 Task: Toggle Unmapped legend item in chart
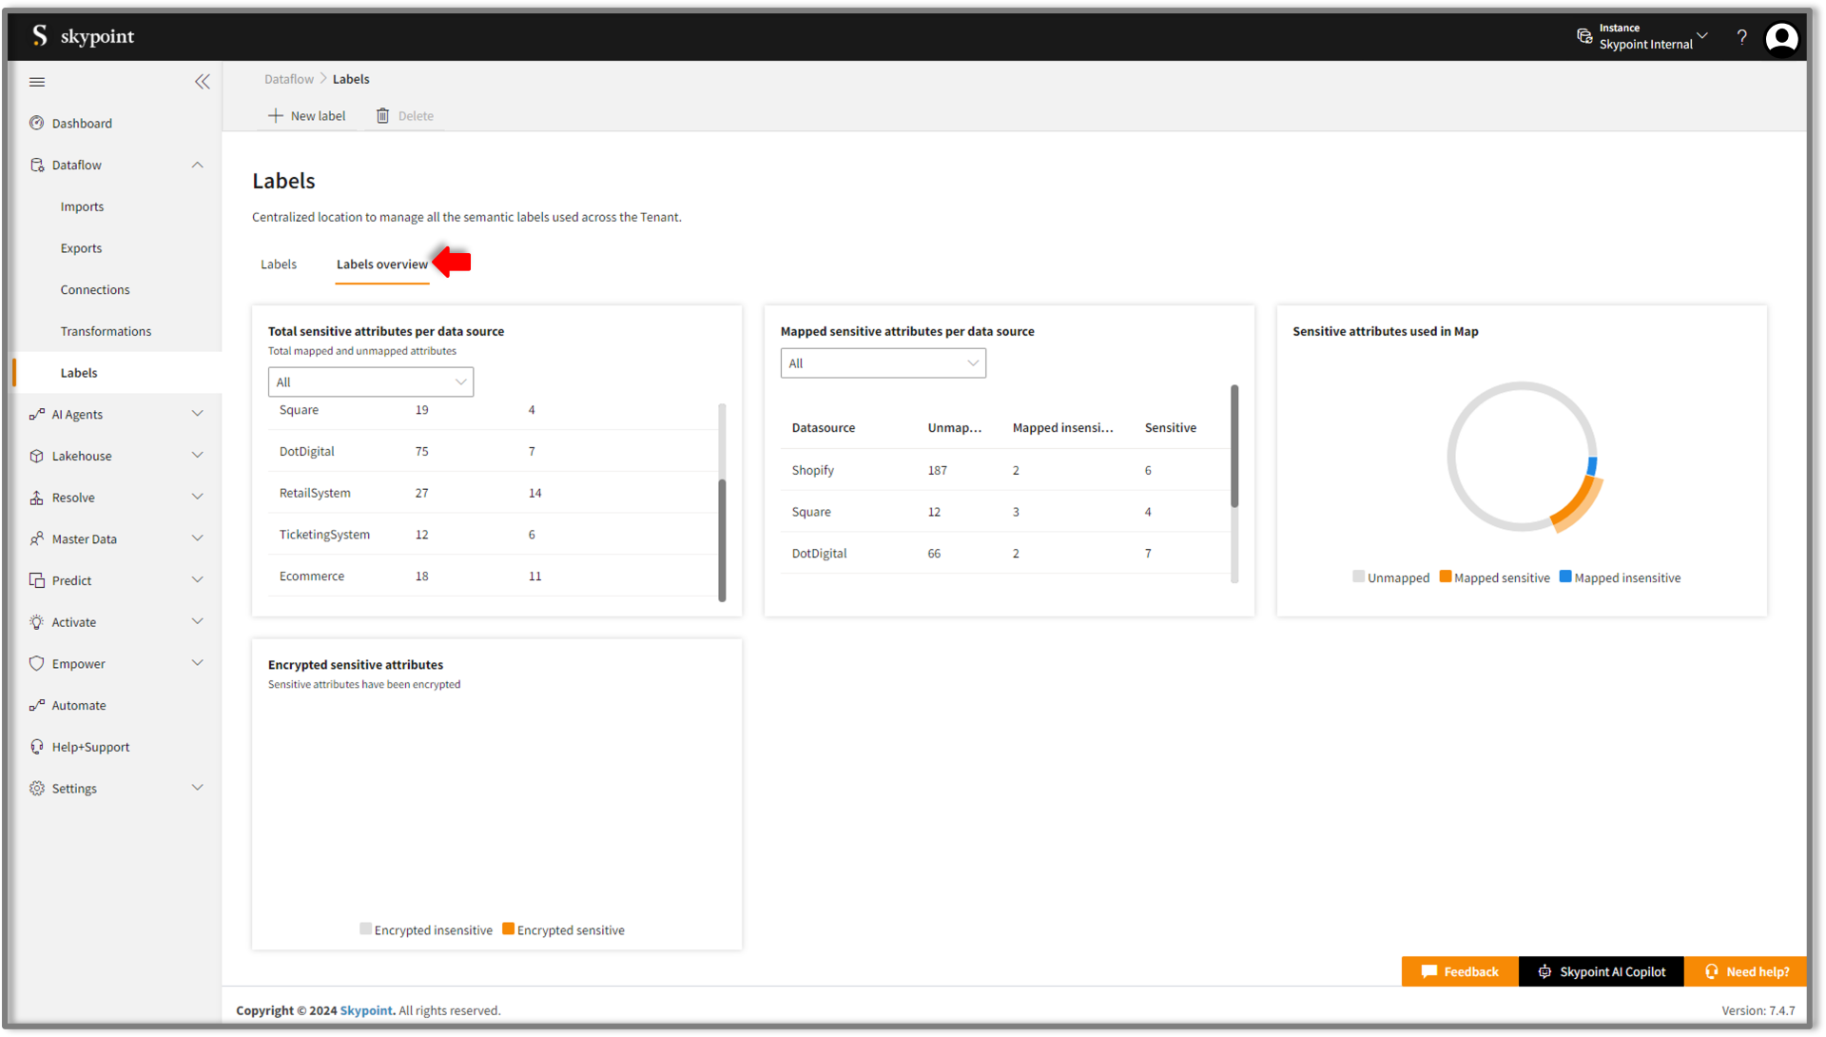pos(1390,577)
